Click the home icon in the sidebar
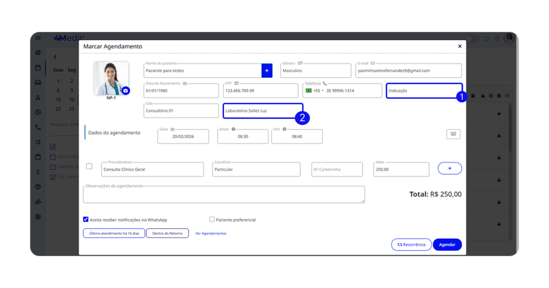 (38, 53)
